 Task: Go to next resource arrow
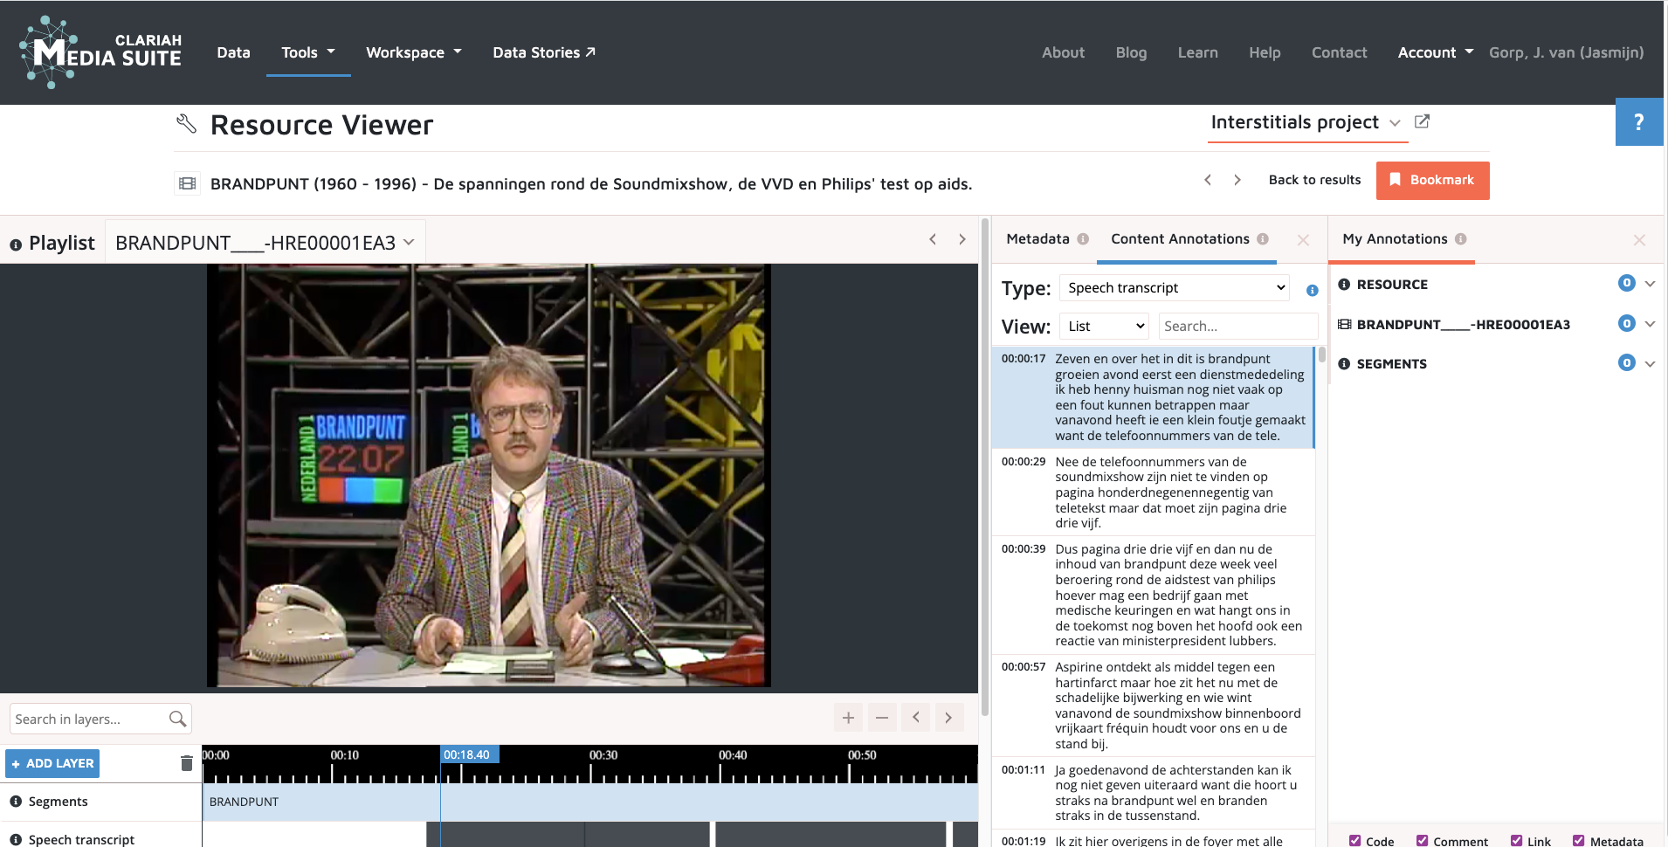click(1237, 180)
